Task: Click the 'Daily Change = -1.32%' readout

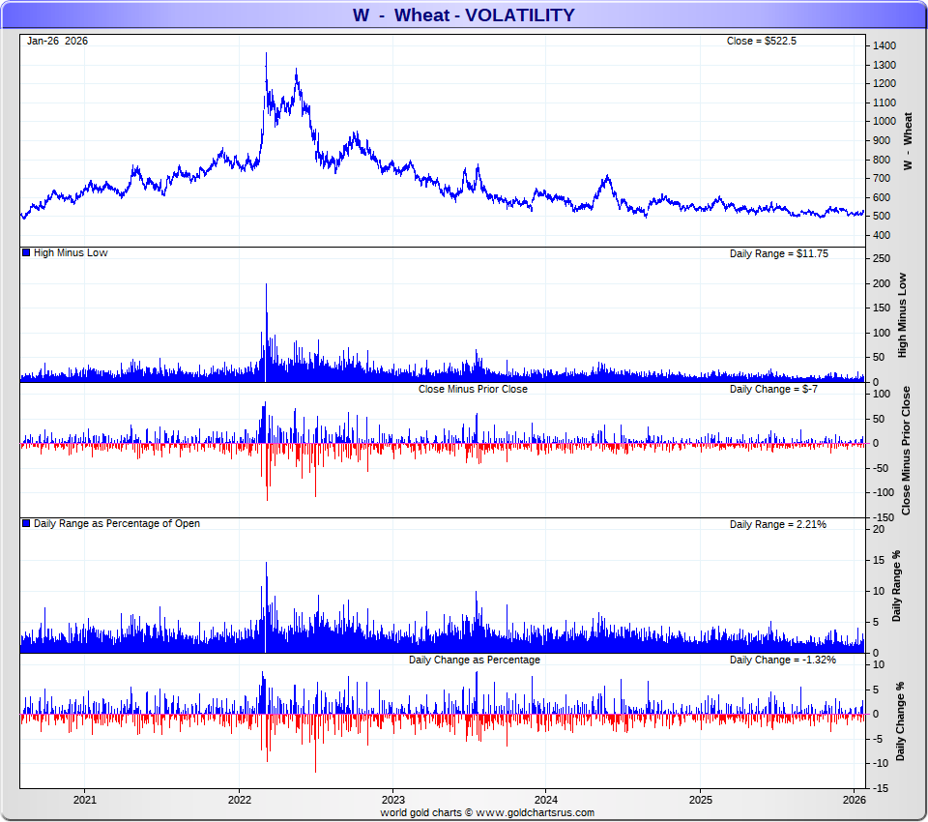Action: tap(782, 660)
